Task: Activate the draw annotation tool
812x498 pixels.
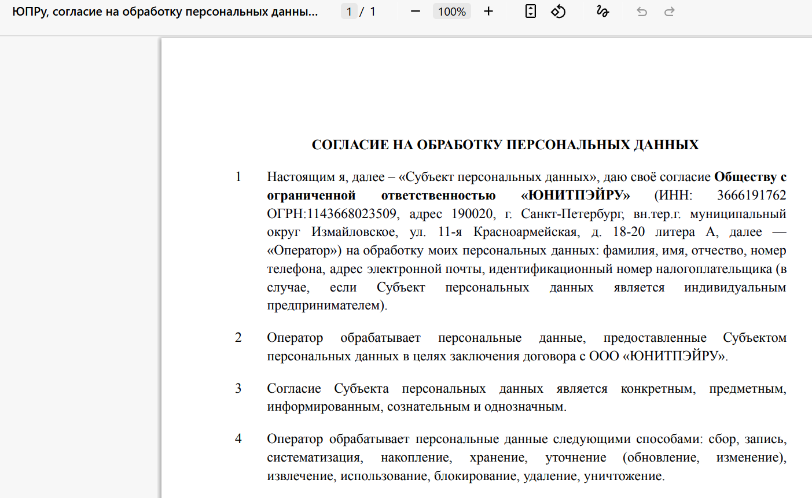Action: coord(602,12)
